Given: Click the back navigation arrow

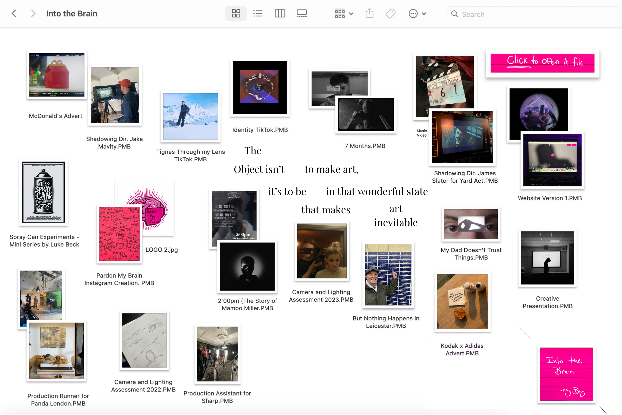Looking at the screenshot, I should [14, 13].
